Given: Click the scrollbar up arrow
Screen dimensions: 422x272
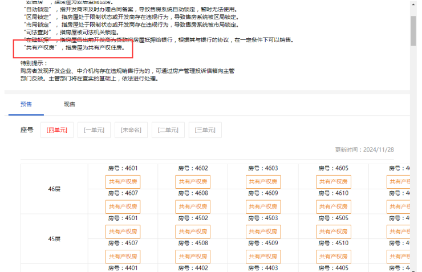Looking at the screenshot, I should (413, 3).
